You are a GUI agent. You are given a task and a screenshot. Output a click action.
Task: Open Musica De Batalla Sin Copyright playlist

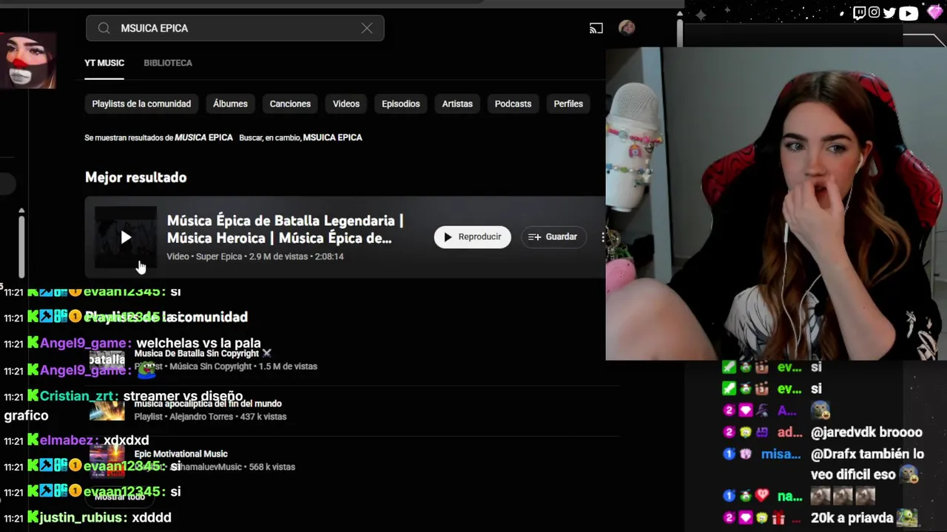tap(197, 353)
